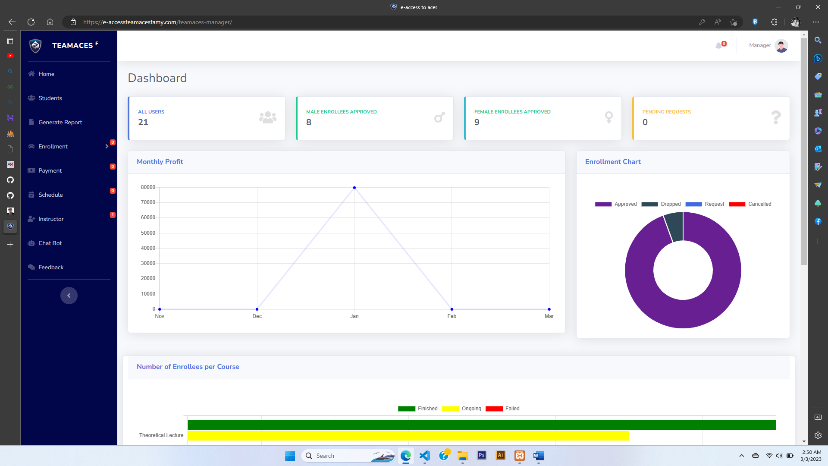This screenshot has height=466, width=828.
Task: Go to the Generate Report page
Action: click(x=60, y=123)
